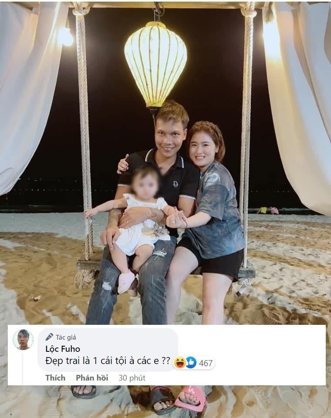
Task: Click the small logo on the black polo
Action: [x=176, y=184]
